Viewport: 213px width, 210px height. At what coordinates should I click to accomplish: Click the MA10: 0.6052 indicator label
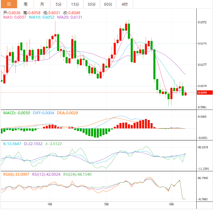pyautogui.click(x=40, y=18)
